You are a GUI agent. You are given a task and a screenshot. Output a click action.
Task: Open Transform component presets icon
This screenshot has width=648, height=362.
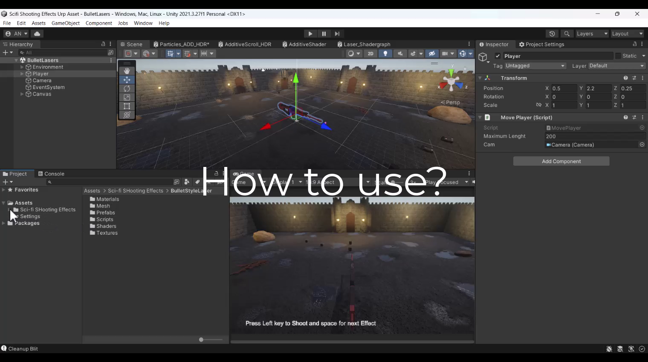pyautogui.click(x=634, y=78)
